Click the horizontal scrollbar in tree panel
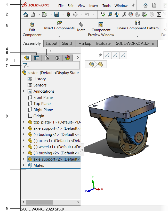The image size is (168, 211). pos(39,202)
